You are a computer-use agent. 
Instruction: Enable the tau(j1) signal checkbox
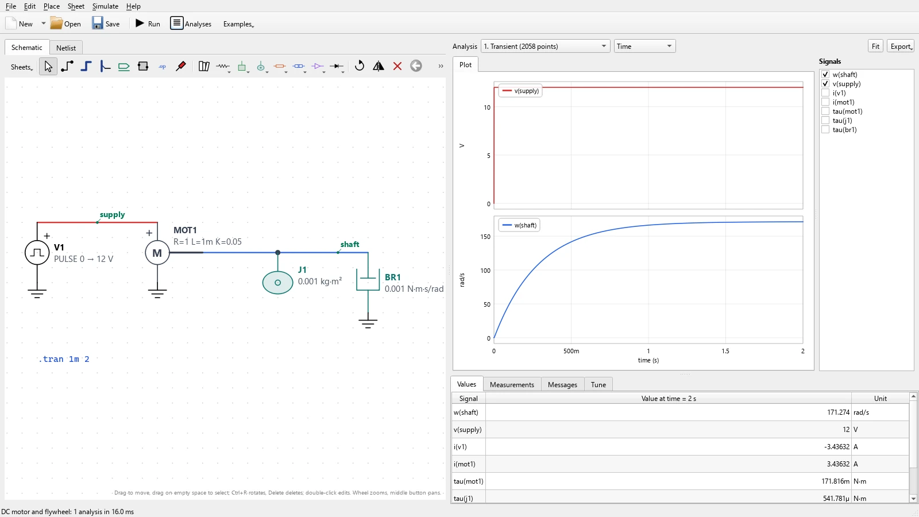point(825,121)
